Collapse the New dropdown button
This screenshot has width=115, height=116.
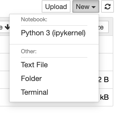point(86,6)
